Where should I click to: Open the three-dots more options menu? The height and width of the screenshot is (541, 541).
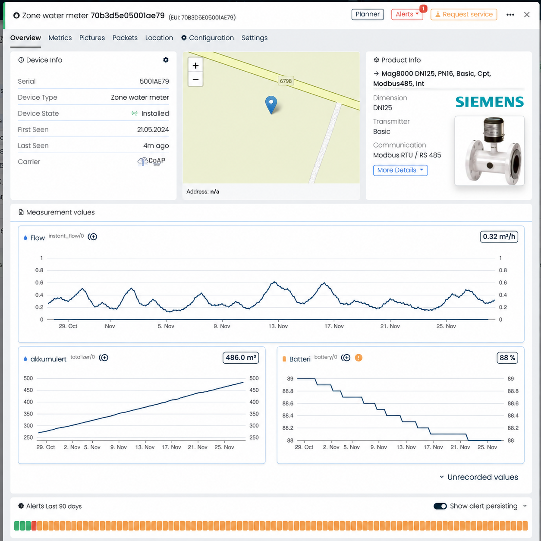point(510,15)
